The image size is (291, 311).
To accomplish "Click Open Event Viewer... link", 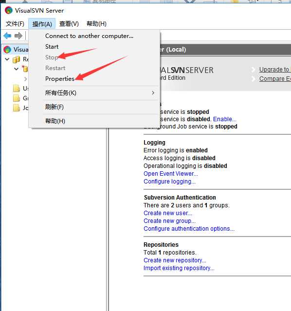I will coord(171,174).
